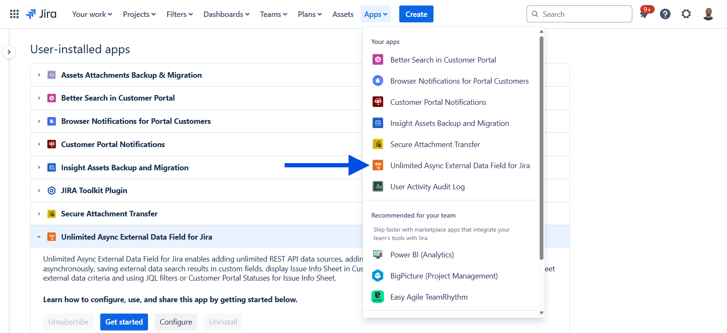The width and height of the screenshot is (727, 333).
Task: Click the blue Create button
Action: point(416,14)
